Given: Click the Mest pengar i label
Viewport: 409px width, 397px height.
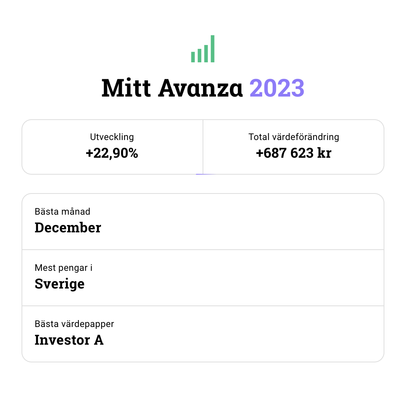Looking at the screenshot, I should point(63,268).
